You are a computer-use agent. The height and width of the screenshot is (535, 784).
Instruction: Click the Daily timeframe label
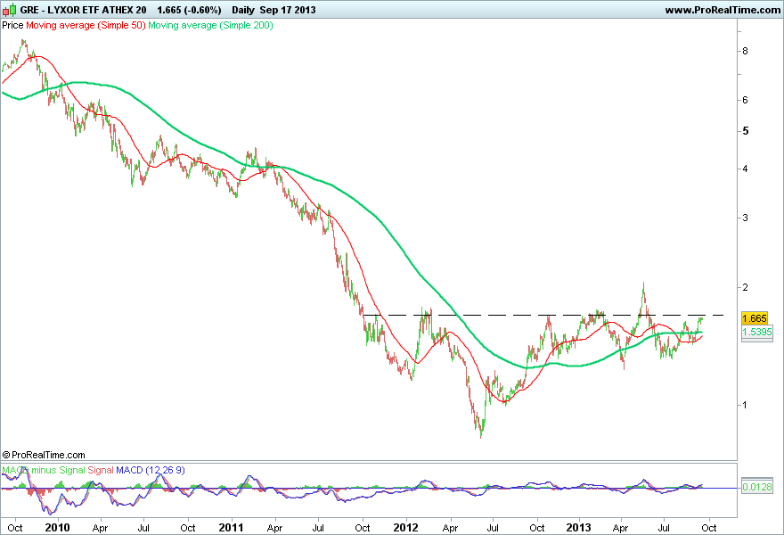tap(242, 10)
